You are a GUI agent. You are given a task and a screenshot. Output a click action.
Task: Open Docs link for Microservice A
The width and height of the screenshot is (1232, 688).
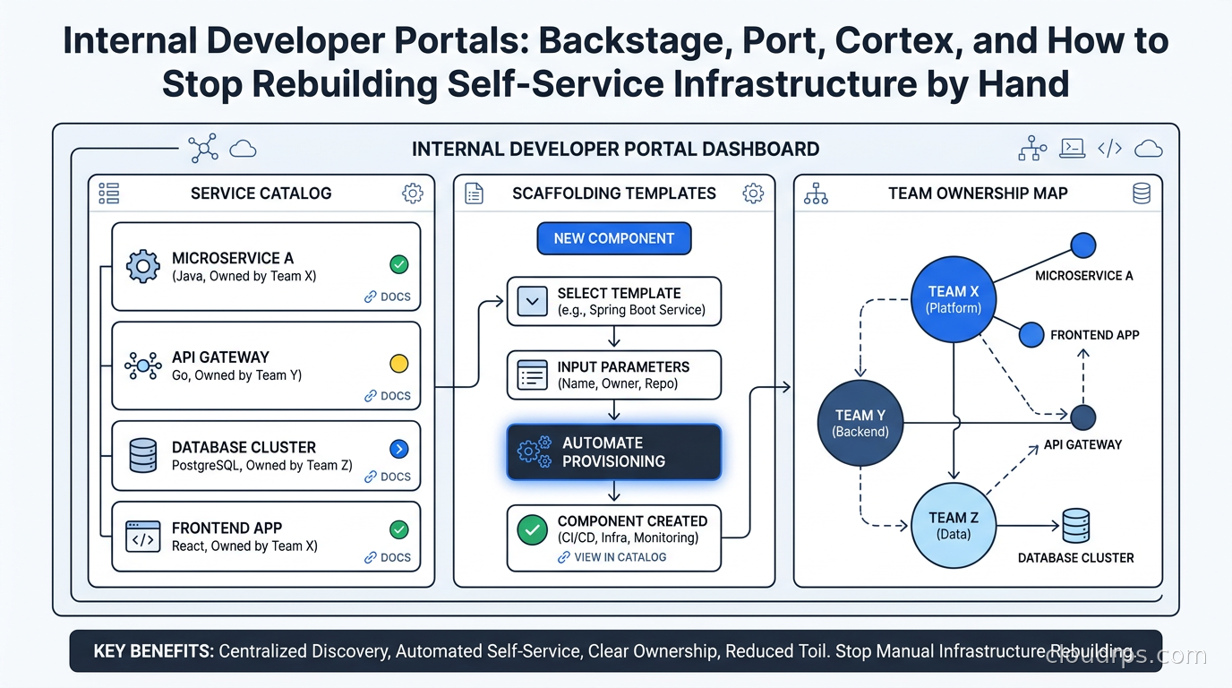(388, 297)
